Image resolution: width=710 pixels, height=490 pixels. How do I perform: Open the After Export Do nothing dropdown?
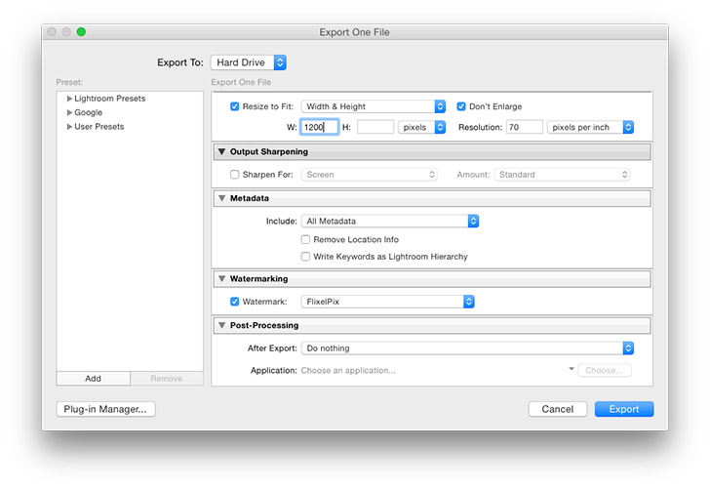tap(467, 348)
